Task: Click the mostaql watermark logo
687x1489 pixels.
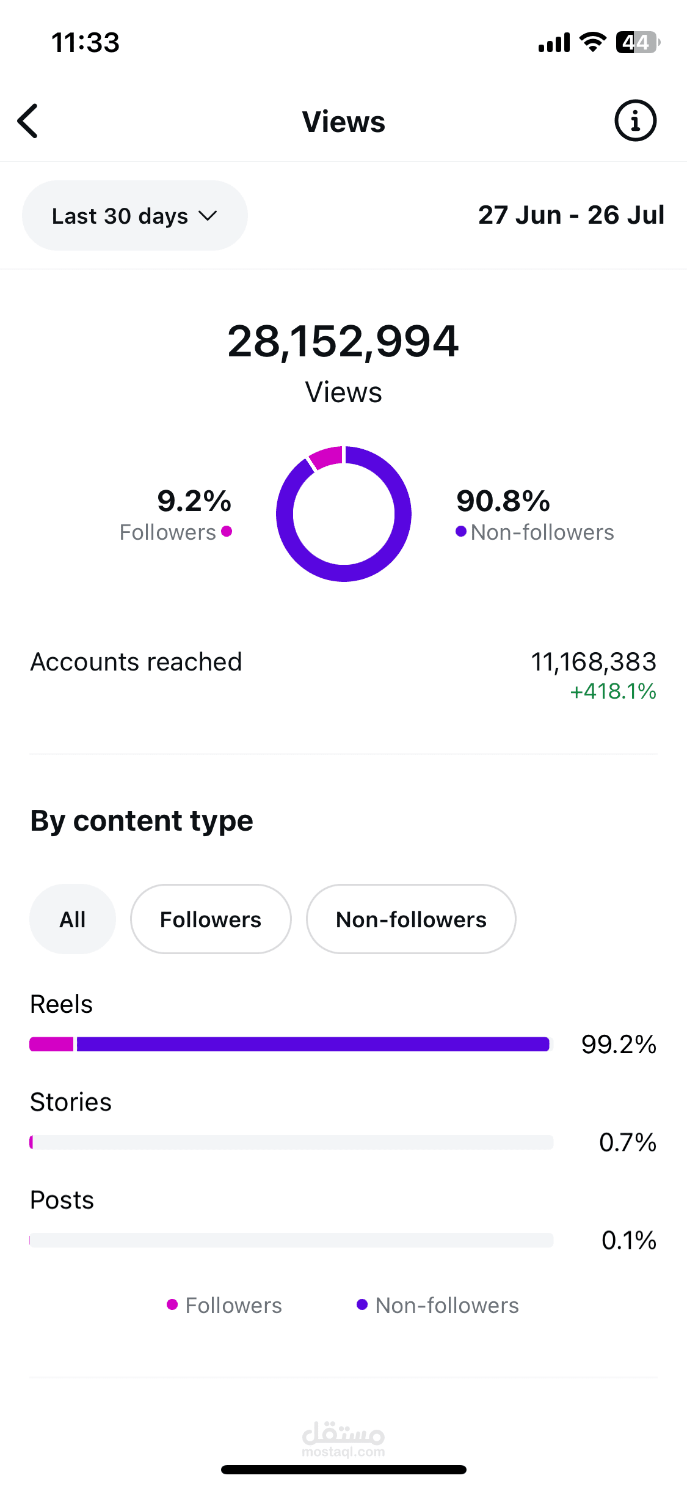Action: tap(343, 1439)
